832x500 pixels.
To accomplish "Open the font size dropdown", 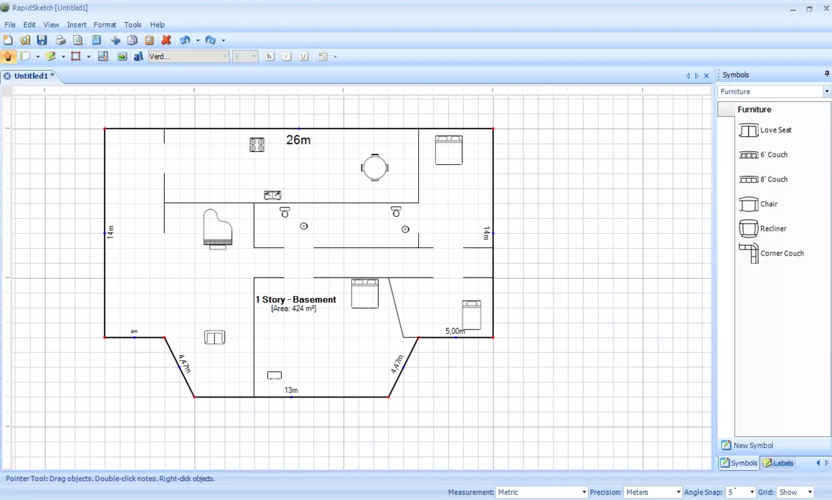I will pyautogui.click(x=245, y=56).
